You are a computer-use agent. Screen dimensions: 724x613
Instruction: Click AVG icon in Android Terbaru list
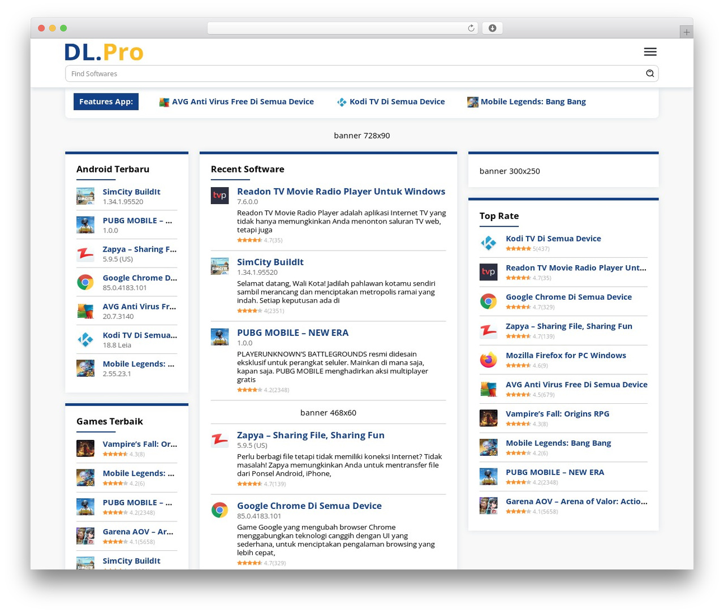click(x=85, y=311)
